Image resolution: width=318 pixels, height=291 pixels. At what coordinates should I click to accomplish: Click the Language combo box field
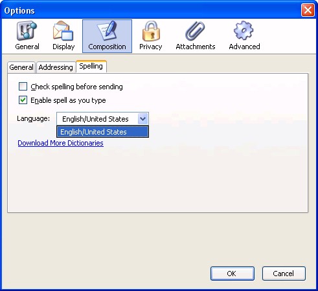pos(102,118)
